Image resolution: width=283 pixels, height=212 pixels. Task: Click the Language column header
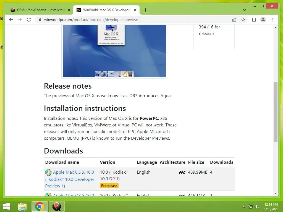coord(147,162)
